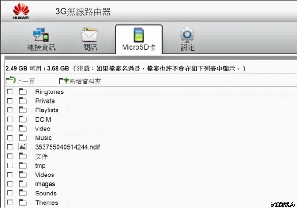Tick the Playlists checkbox

tap(10, 110)
